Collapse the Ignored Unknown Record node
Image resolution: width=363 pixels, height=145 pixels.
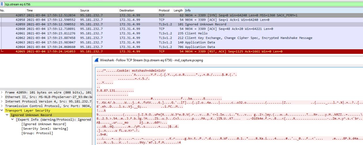tap(7, 115)
